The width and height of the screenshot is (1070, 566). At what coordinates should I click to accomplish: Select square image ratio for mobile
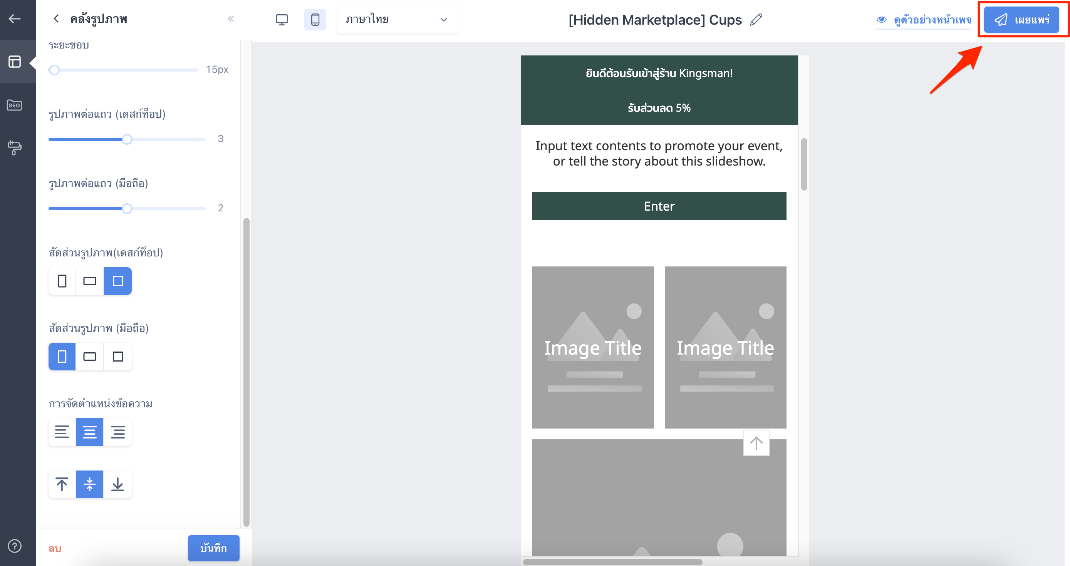click(117, 356)
